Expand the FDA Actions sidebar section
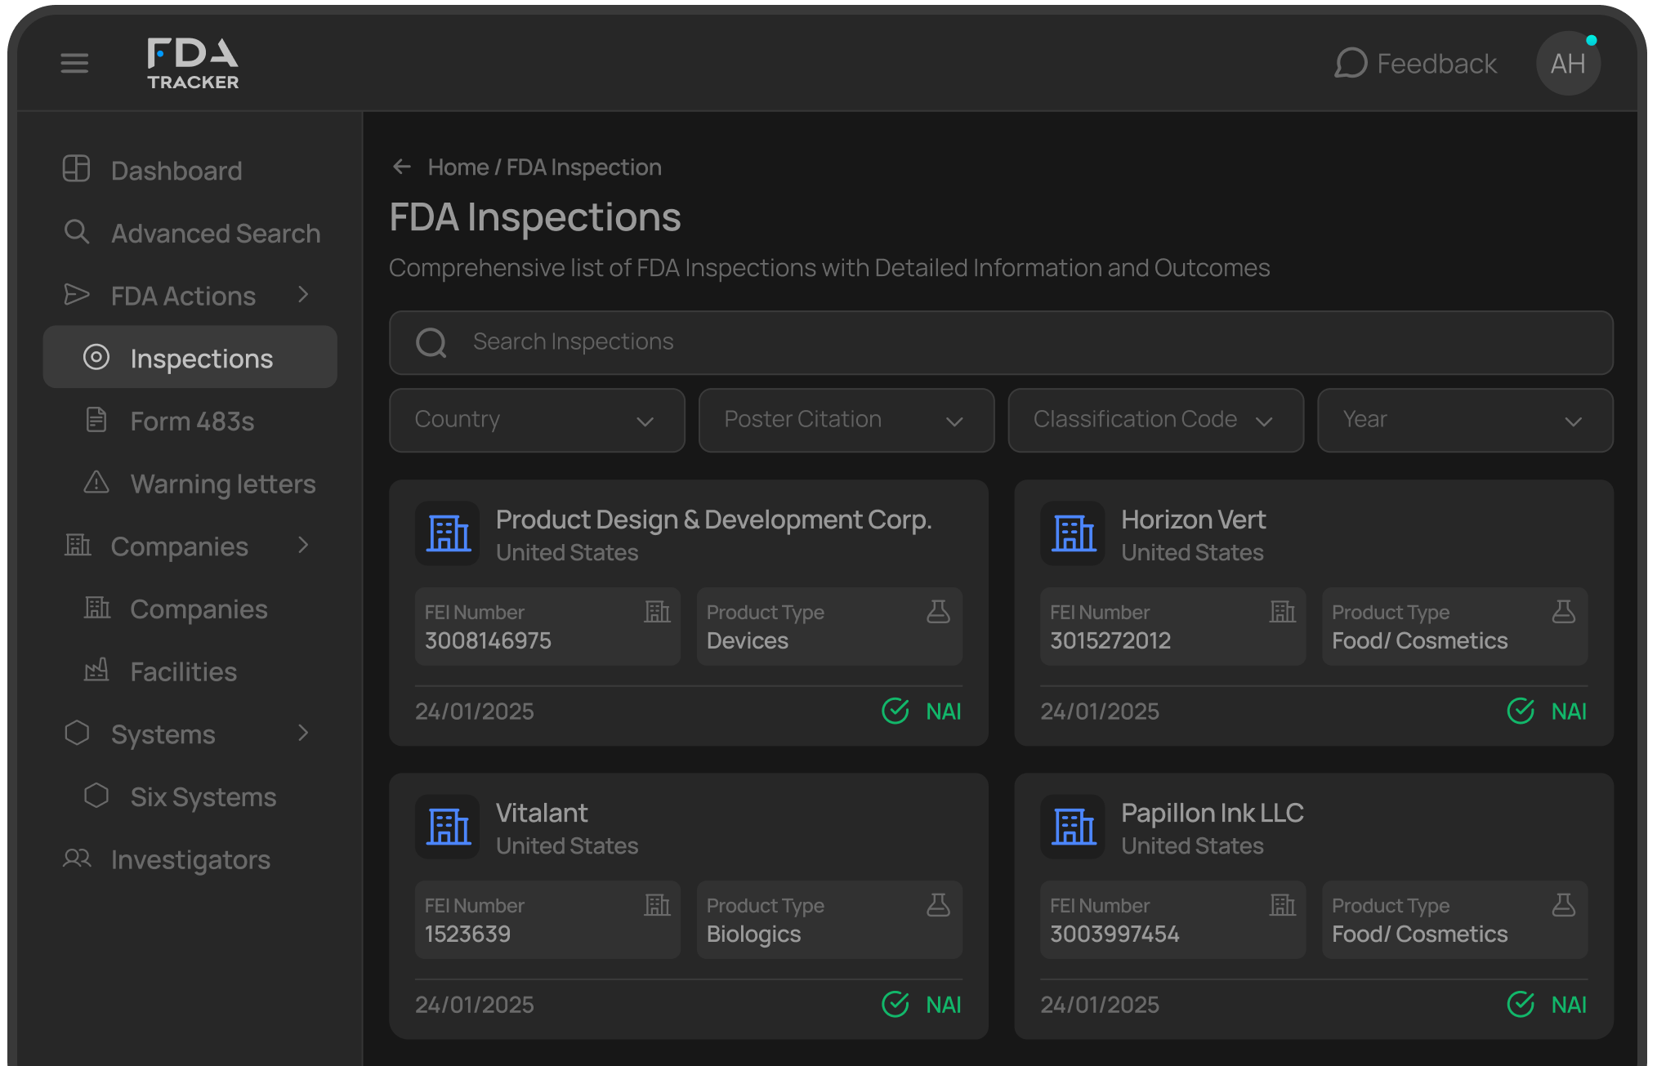This screenshot has width=1657, height=1066. click(303, 295)
